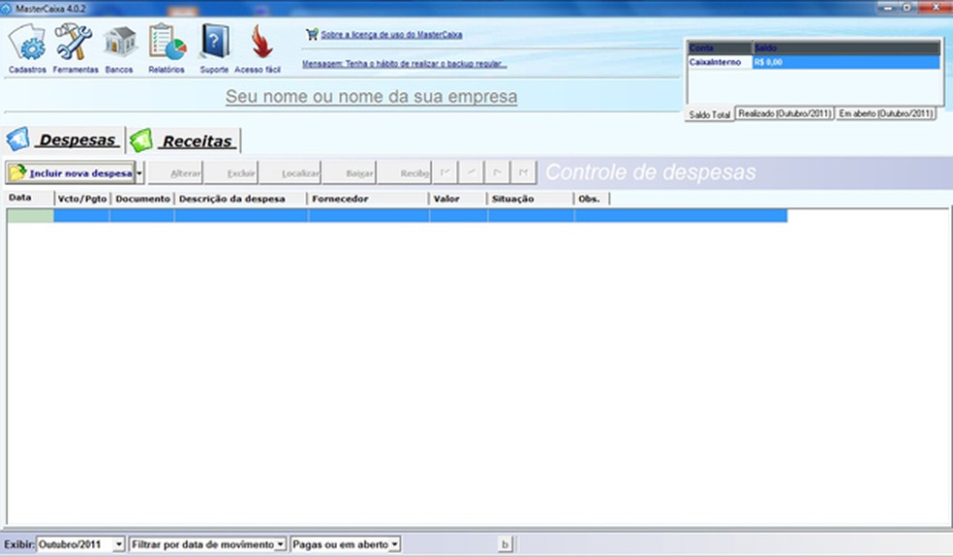The height and width of the screenshot is (557, 953).
Task: Click the Excluir button
Action: pyautogui.click(x=231, y=172)
